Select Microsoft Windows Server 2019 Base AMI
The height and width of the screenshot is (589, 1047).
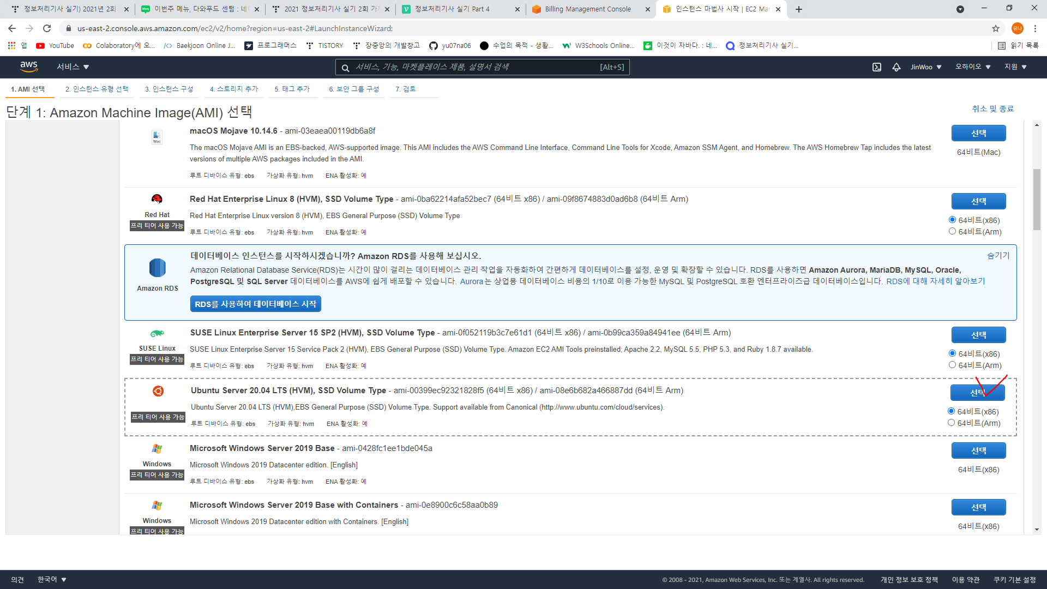tap(979, 451)
